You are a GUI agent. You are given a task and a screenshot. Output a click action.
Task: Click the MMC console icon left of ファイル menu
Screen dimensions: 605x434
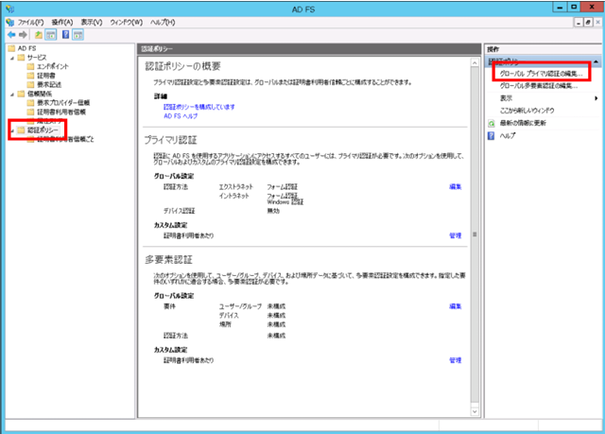coord(10,23)
